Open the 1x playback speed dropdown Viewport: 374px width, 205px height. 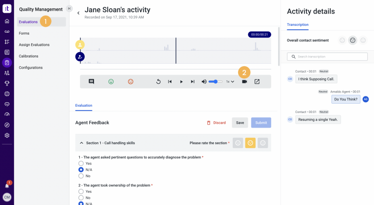point(230,82)
